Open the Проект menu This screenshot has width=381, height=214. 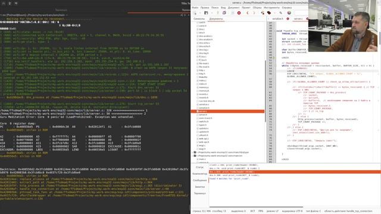click(x=246, y=8)
